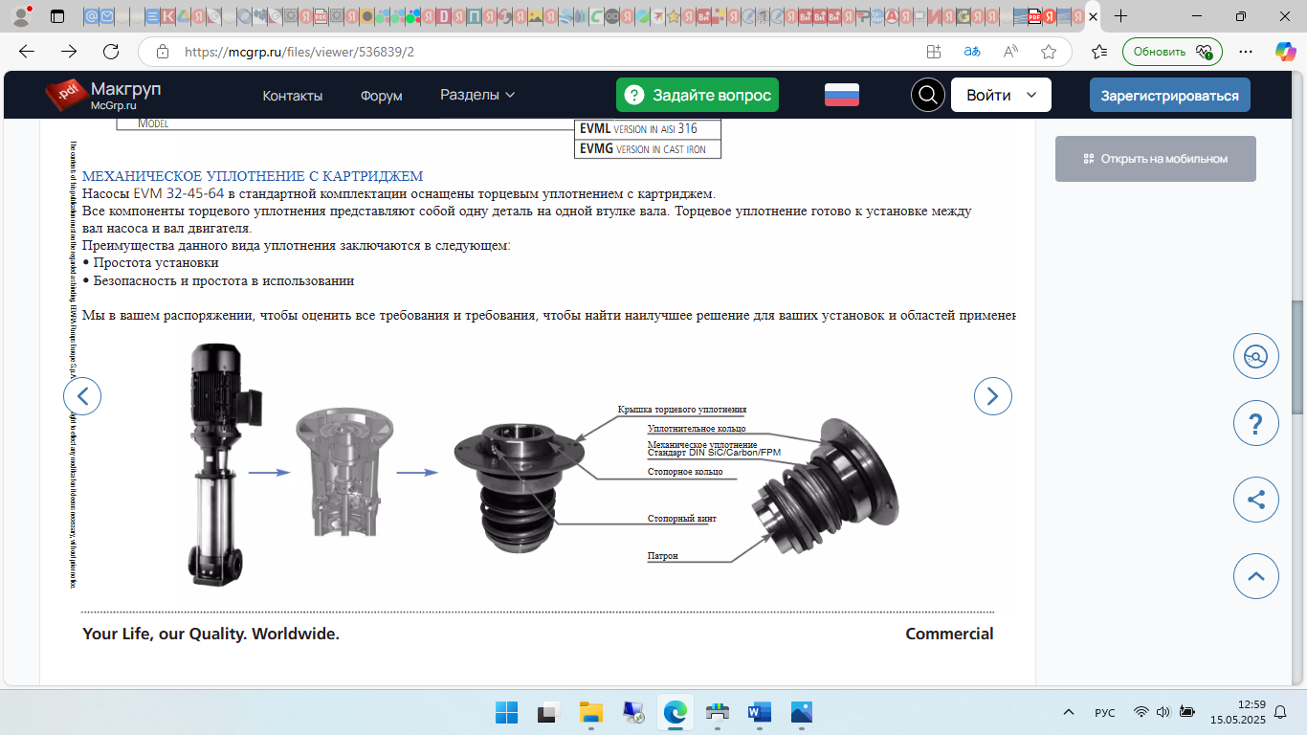Reload the page with the refresh icon
This screenshot has width=1307, height=735.
pos(111,52)
